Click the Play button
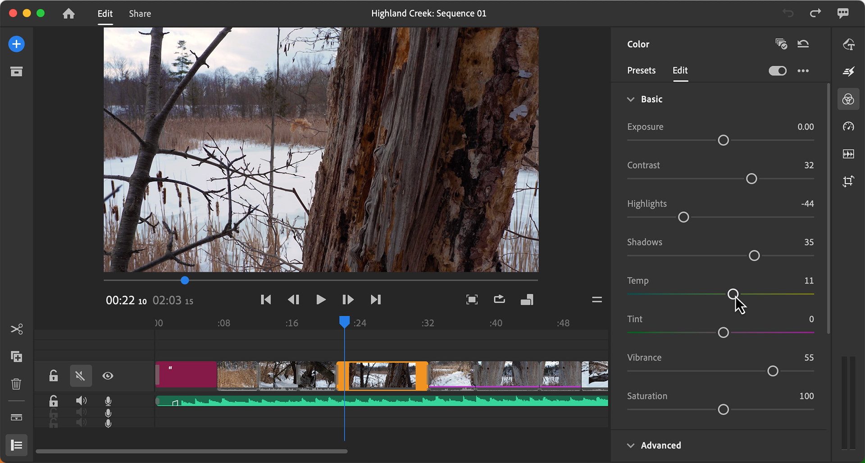Viewport: 865px width, 463px height. click(321, 300)
